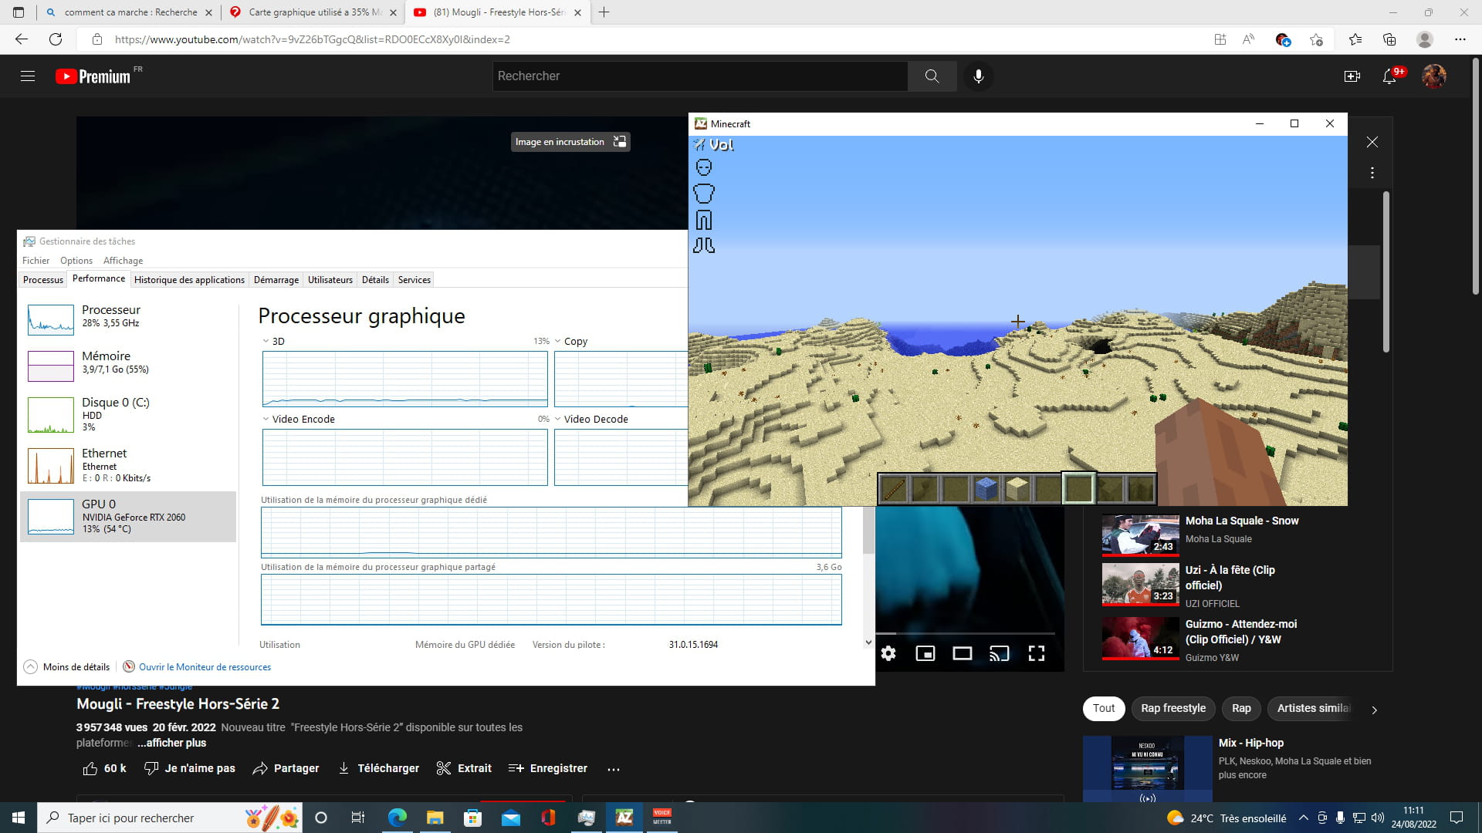Image resolution: width=1482 pixels, height=833 pixels.
Task: Select the stick hotbar slot in Minecraft
Action: 894,488
